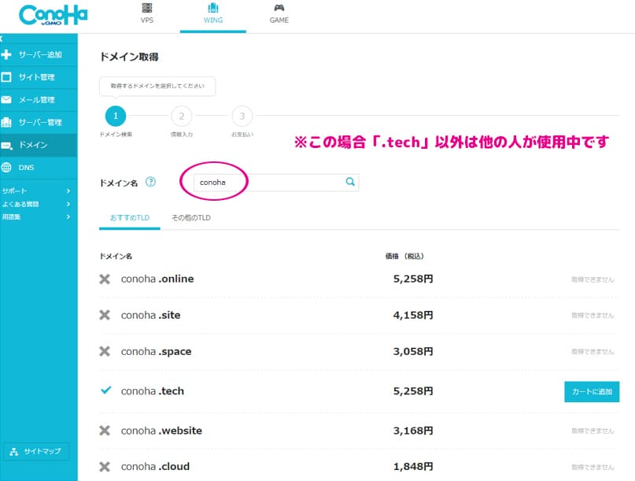Click the ConoHa logo
The image size is (635, 481).
(53, 16)
